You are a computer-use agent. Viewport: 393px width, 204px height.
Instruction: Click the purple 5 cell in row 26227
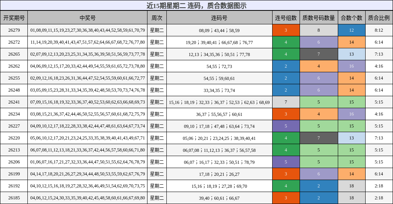[286, 126]
